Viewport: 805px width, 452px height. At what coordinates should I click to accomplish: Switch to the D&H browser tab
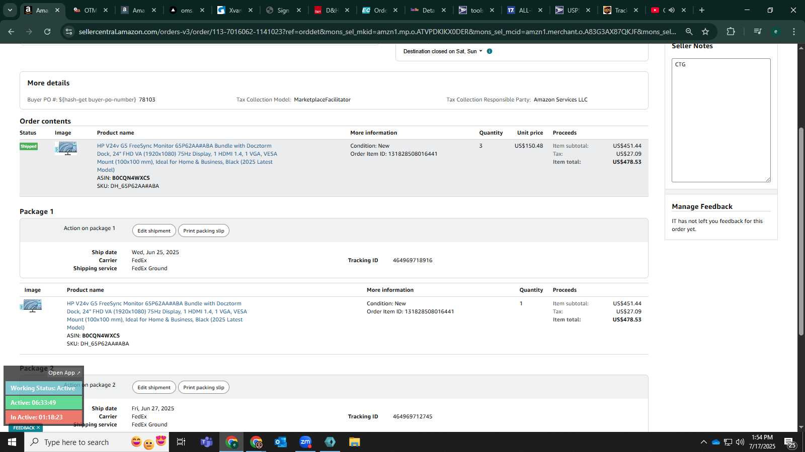click(332, 10)
